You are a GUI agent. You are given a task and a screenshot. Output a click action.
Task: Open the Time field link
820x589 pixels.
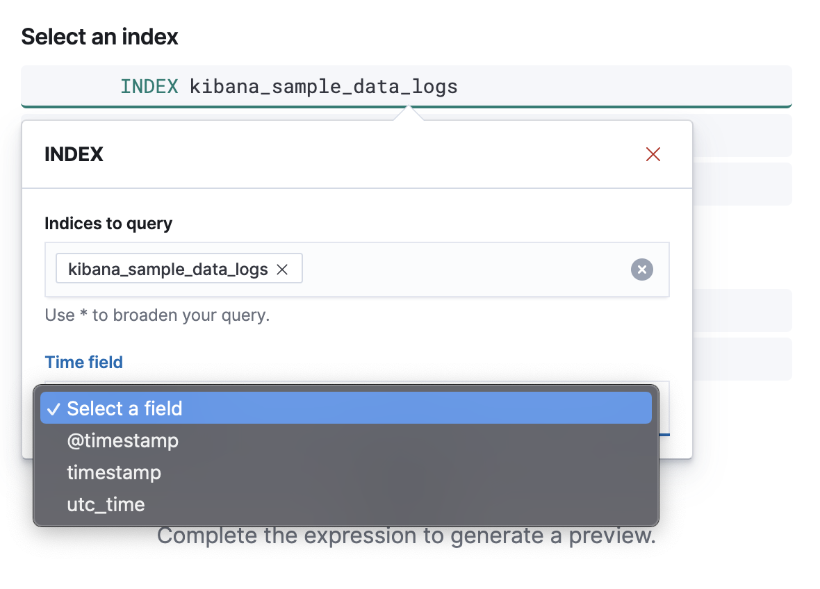tap(83, 362)
